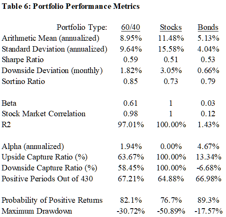Click the Table 6 Portfolio Performance Metrics title
226x217 pixels.
pos(71,6)
